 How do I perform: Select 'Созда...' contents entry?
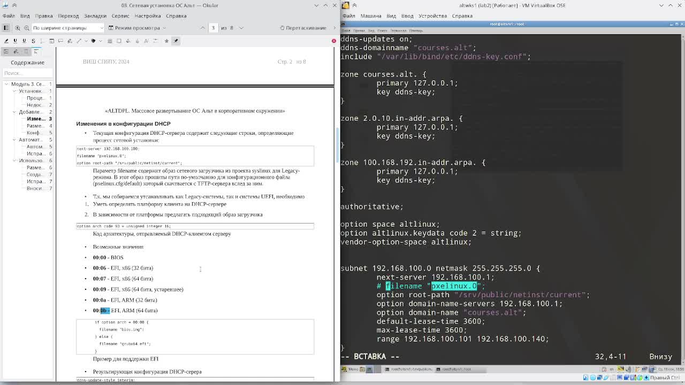pos(35,174)
